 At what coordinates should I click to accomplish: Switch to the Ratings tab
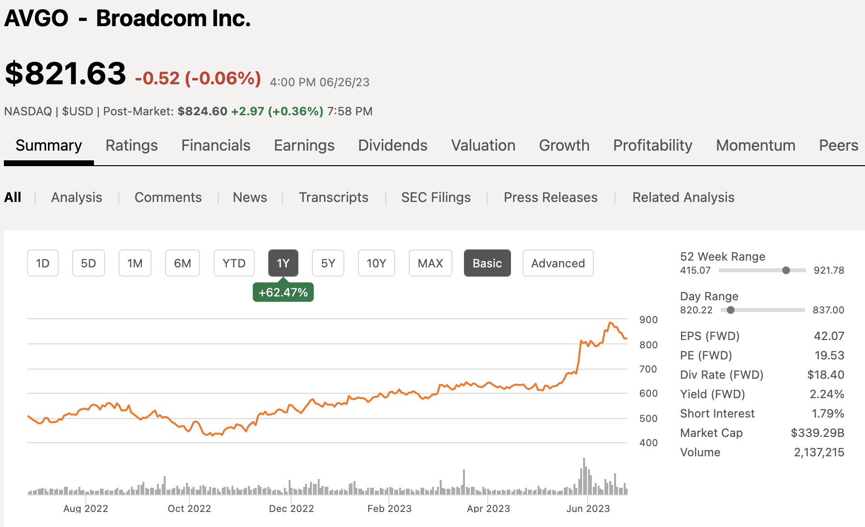[132, 145]
